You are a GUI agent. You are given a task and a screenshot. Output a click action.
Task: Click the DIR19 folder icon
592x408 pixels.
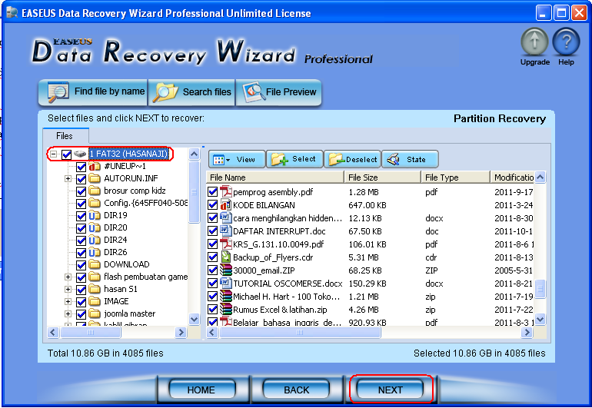(95, 215)
